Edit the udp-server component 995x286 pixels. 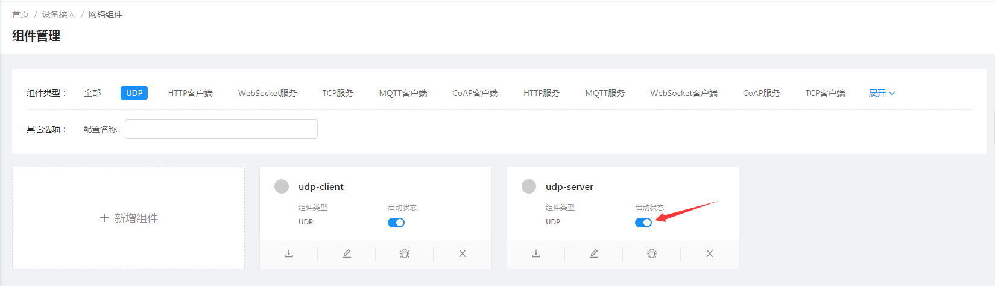pos(594,254)
